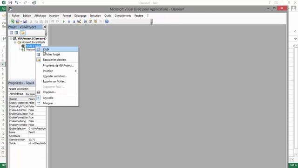Click the Visible property row
This screenshot has height=168, width=298.
27,143
